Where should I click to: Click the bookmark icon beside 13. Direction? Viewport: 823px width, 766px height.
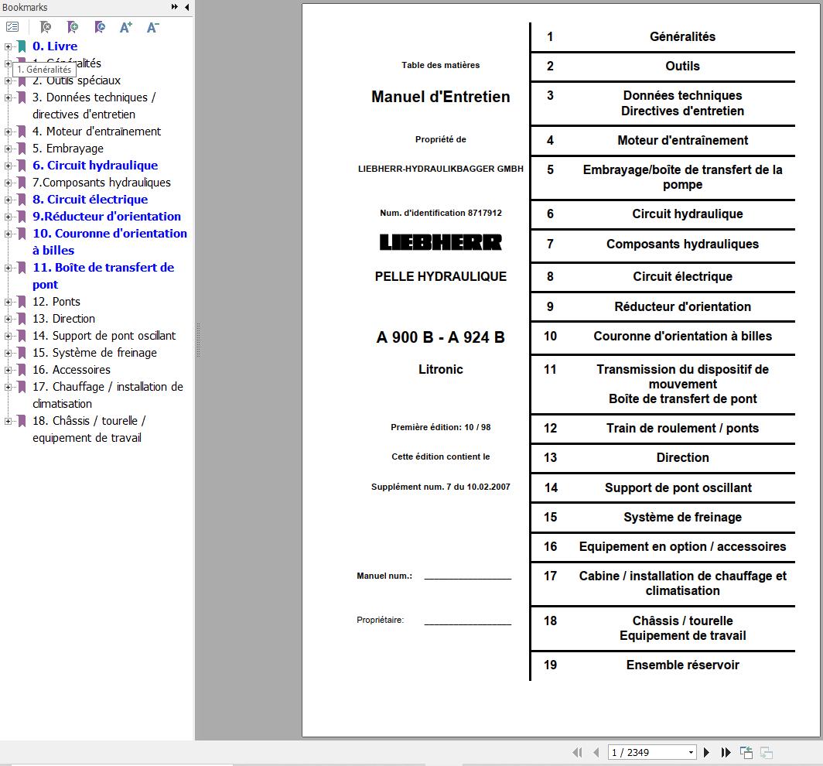(x=22, y=319)
